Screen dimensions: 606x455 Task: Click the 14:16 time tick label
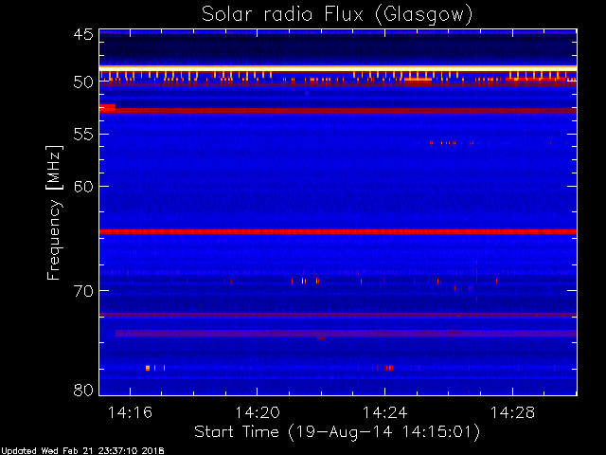pyautogui.click(x=131, y=412)
